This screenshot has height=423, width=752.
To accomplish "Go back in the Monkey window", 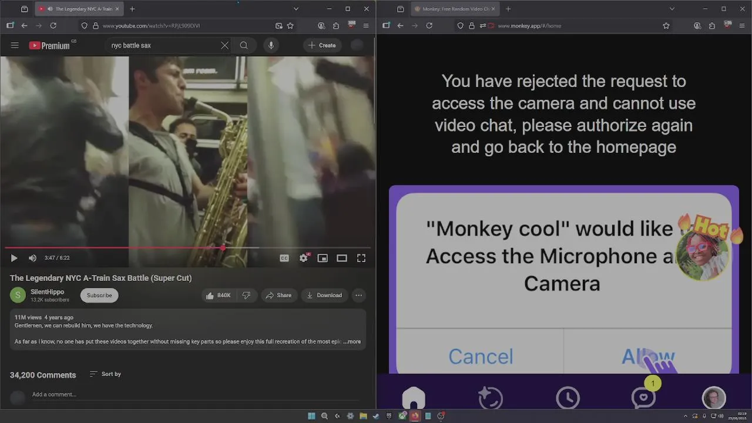I will coord(400,26).
